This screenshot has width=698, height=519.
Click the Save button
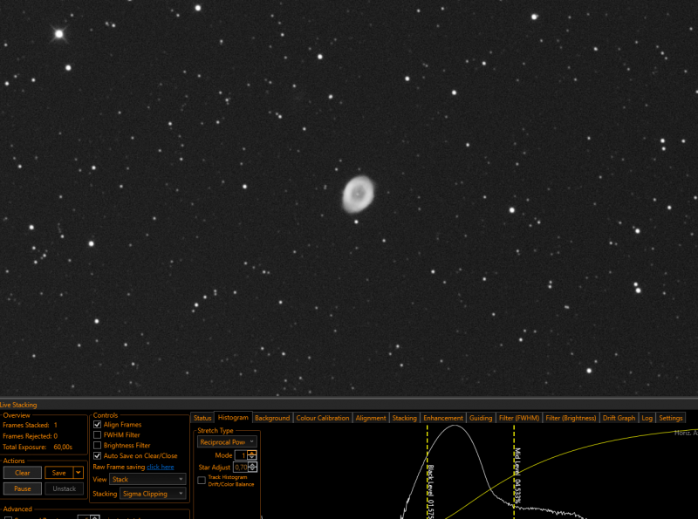pyautogui.click(x=58, y=473)
